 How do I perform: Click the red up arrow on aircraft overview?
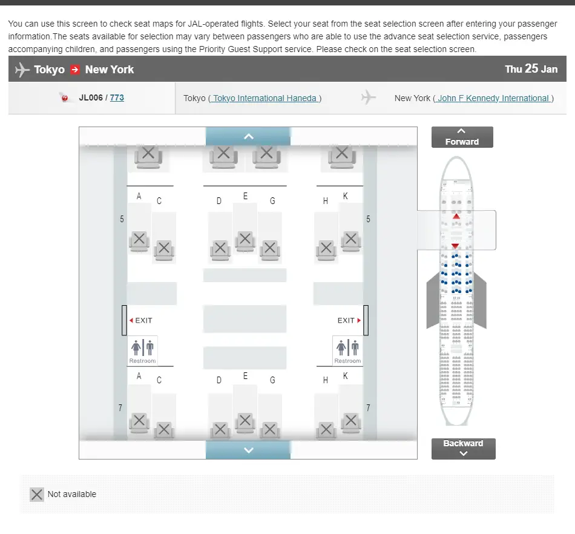(456, 216)
